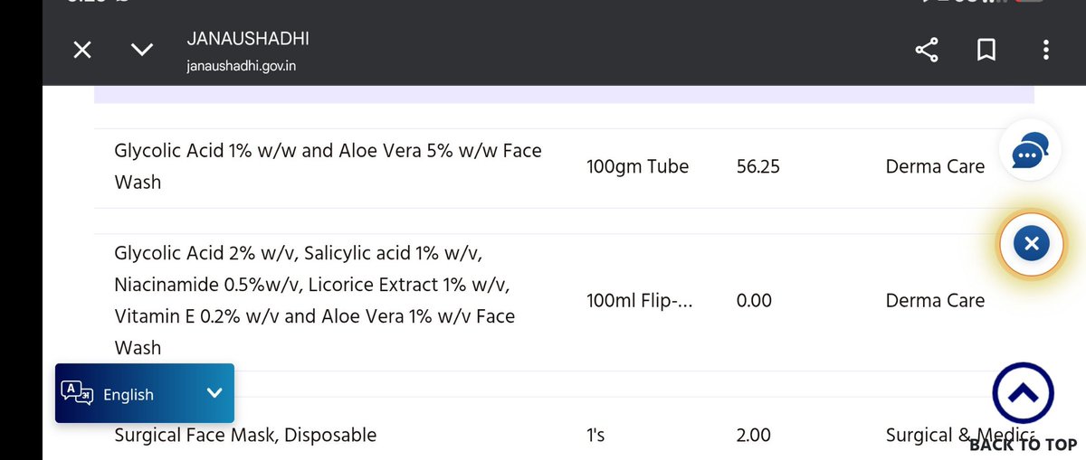
Task: Open the English language dropdown
Action: click(x=145, y=393)
